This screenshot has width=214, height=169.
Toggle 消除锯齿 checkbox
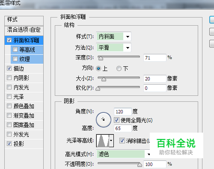[122, 141]
